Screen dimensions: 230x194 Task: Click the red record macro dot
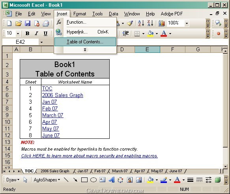pyautogui.click(x=219, y=34)
